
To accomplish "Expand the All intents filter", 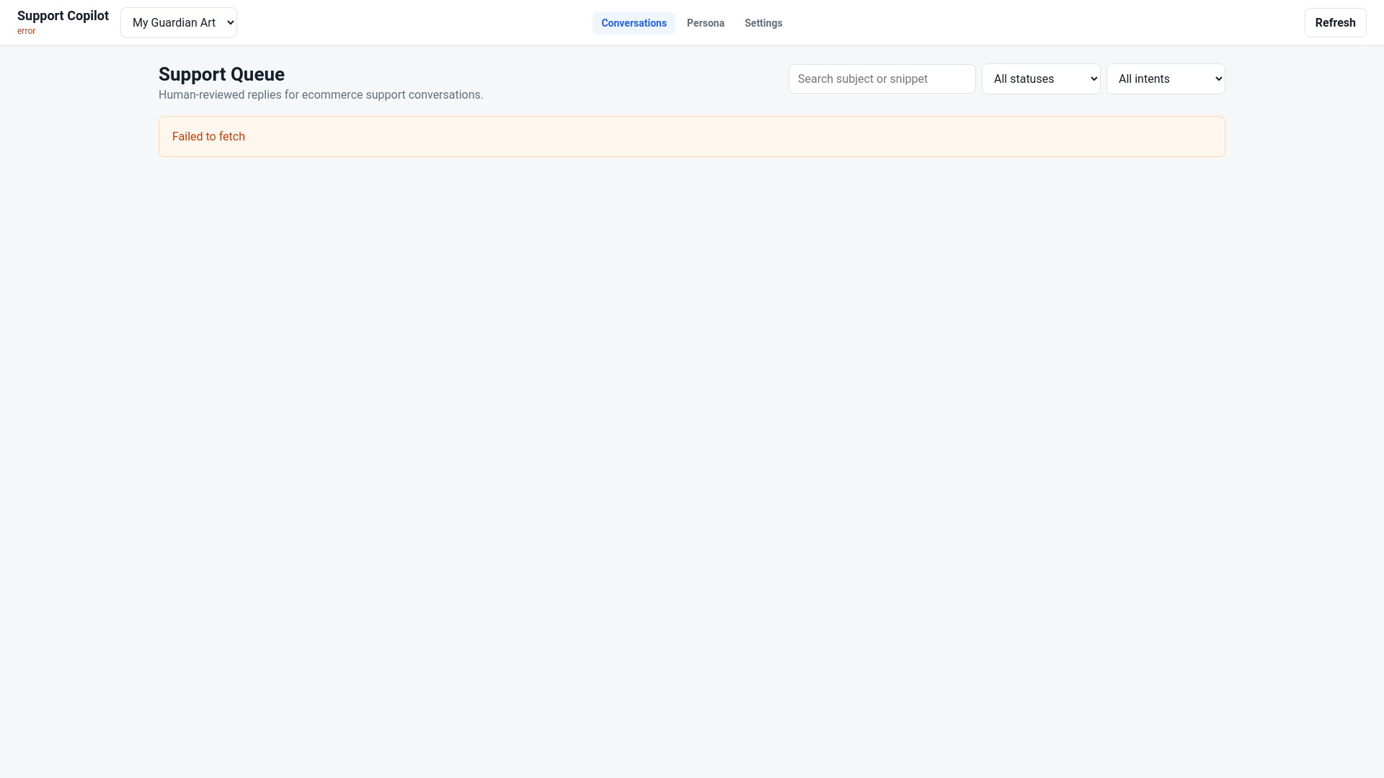I will 1166,79.
